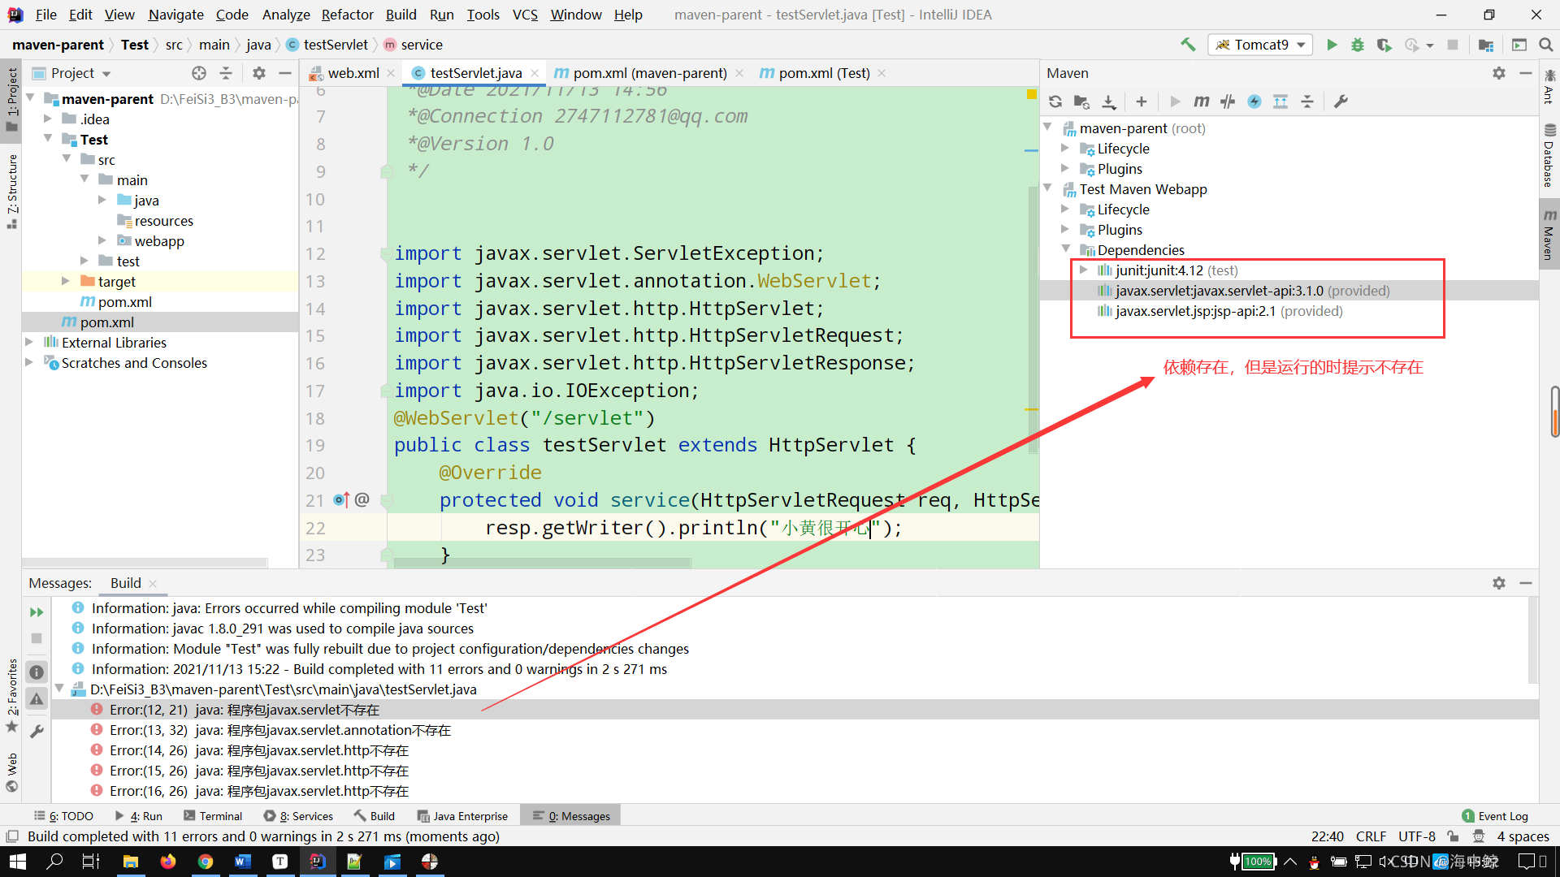Viewport: 1560px width, 877px height.
Task: Click Maven Settings wrench icon
Action: tap(1341, 102)
